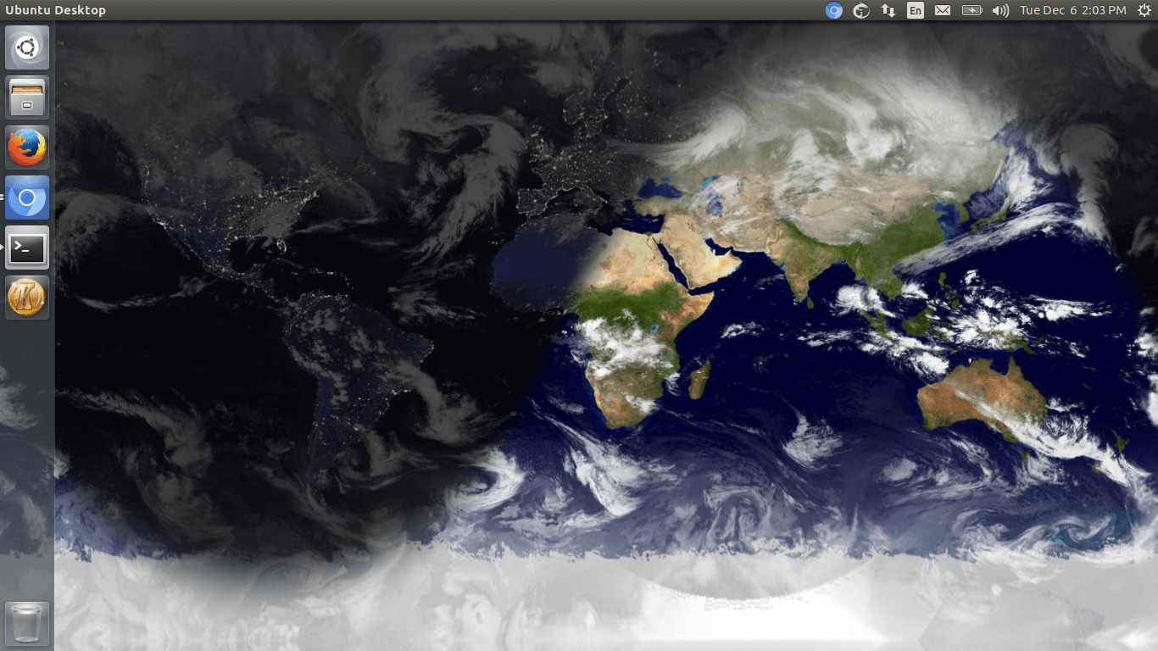Open the envelope messaging menu
The width and height of the screenshot is (1158, 651).
[x=943, y=10]
